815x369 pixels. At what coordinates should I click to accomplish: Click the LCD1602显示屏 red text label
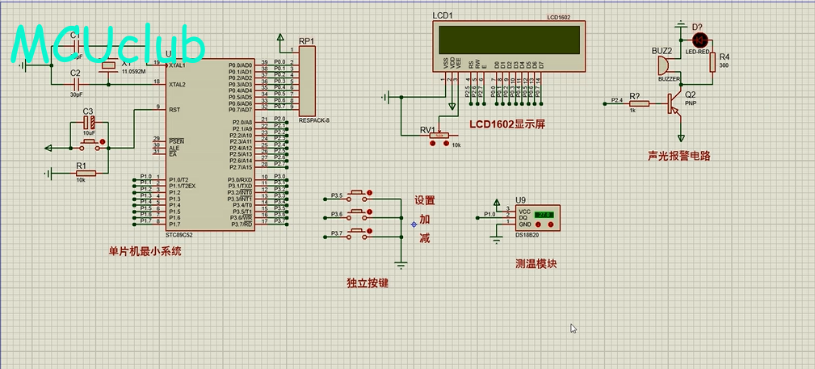(507, 124)
